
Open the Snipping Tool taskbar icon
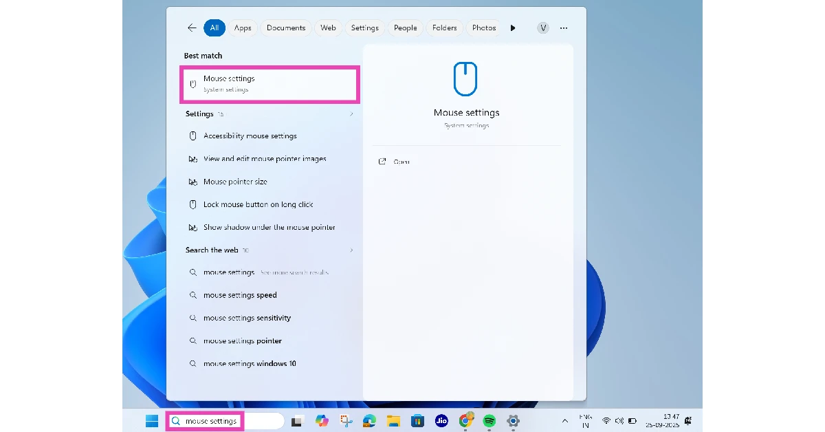point(346,420)
